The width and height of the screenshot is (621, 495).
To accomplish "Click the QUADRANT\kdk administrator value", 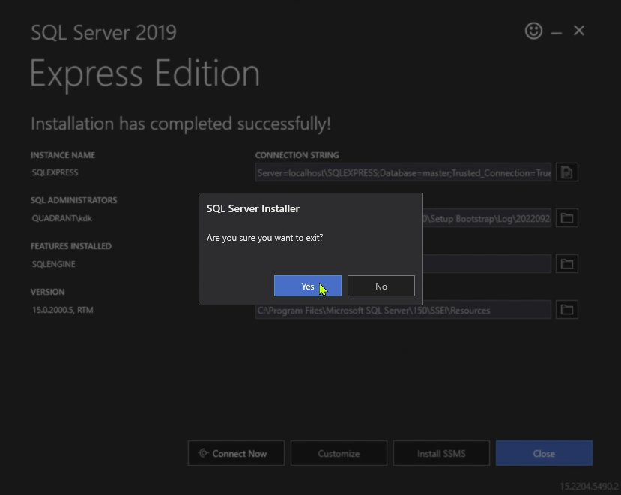I will pos(61,218).
